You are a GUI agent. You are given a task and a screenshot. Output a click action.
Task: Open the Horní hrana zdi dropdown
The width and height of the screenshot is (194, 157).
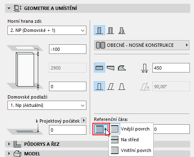47,30
